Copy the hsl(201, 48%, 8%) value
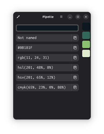The height and width of the screenshot is (134, 104). (x=75, y=68)
